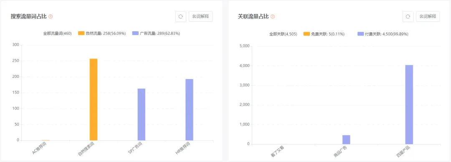451x162 pixels.
Task: Click the 5,000 y-axis value
Action: [244, 46]
